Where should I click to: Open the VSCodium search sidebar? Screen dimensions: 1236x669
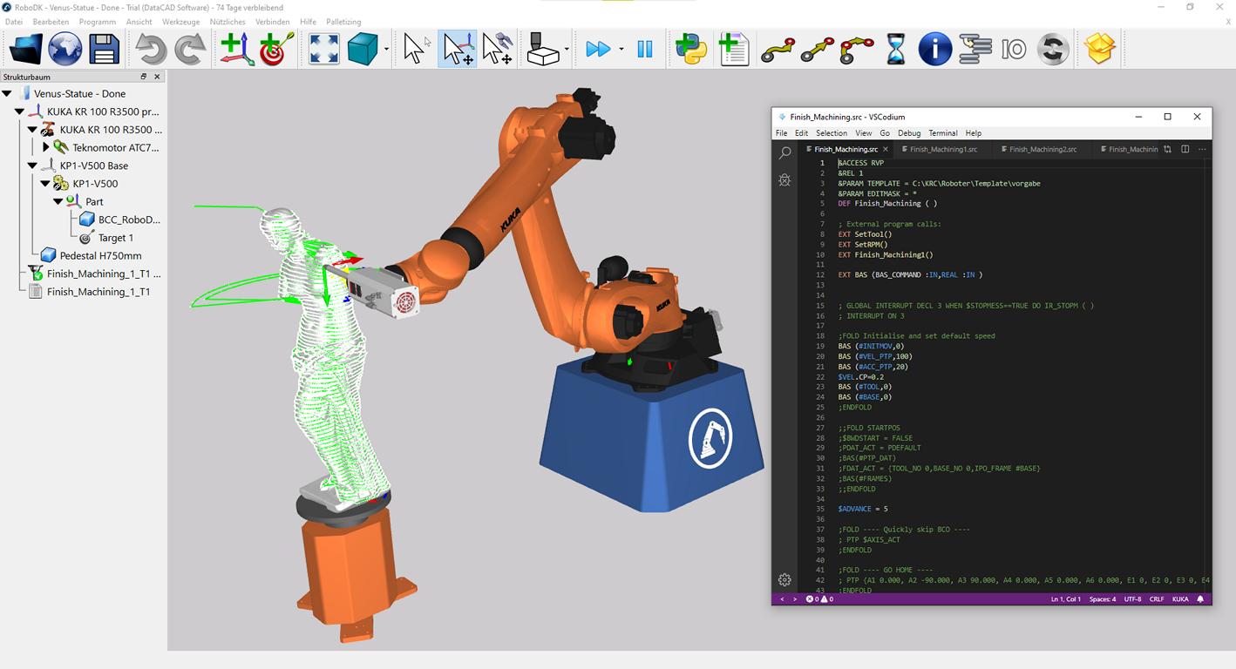[784, 153]
